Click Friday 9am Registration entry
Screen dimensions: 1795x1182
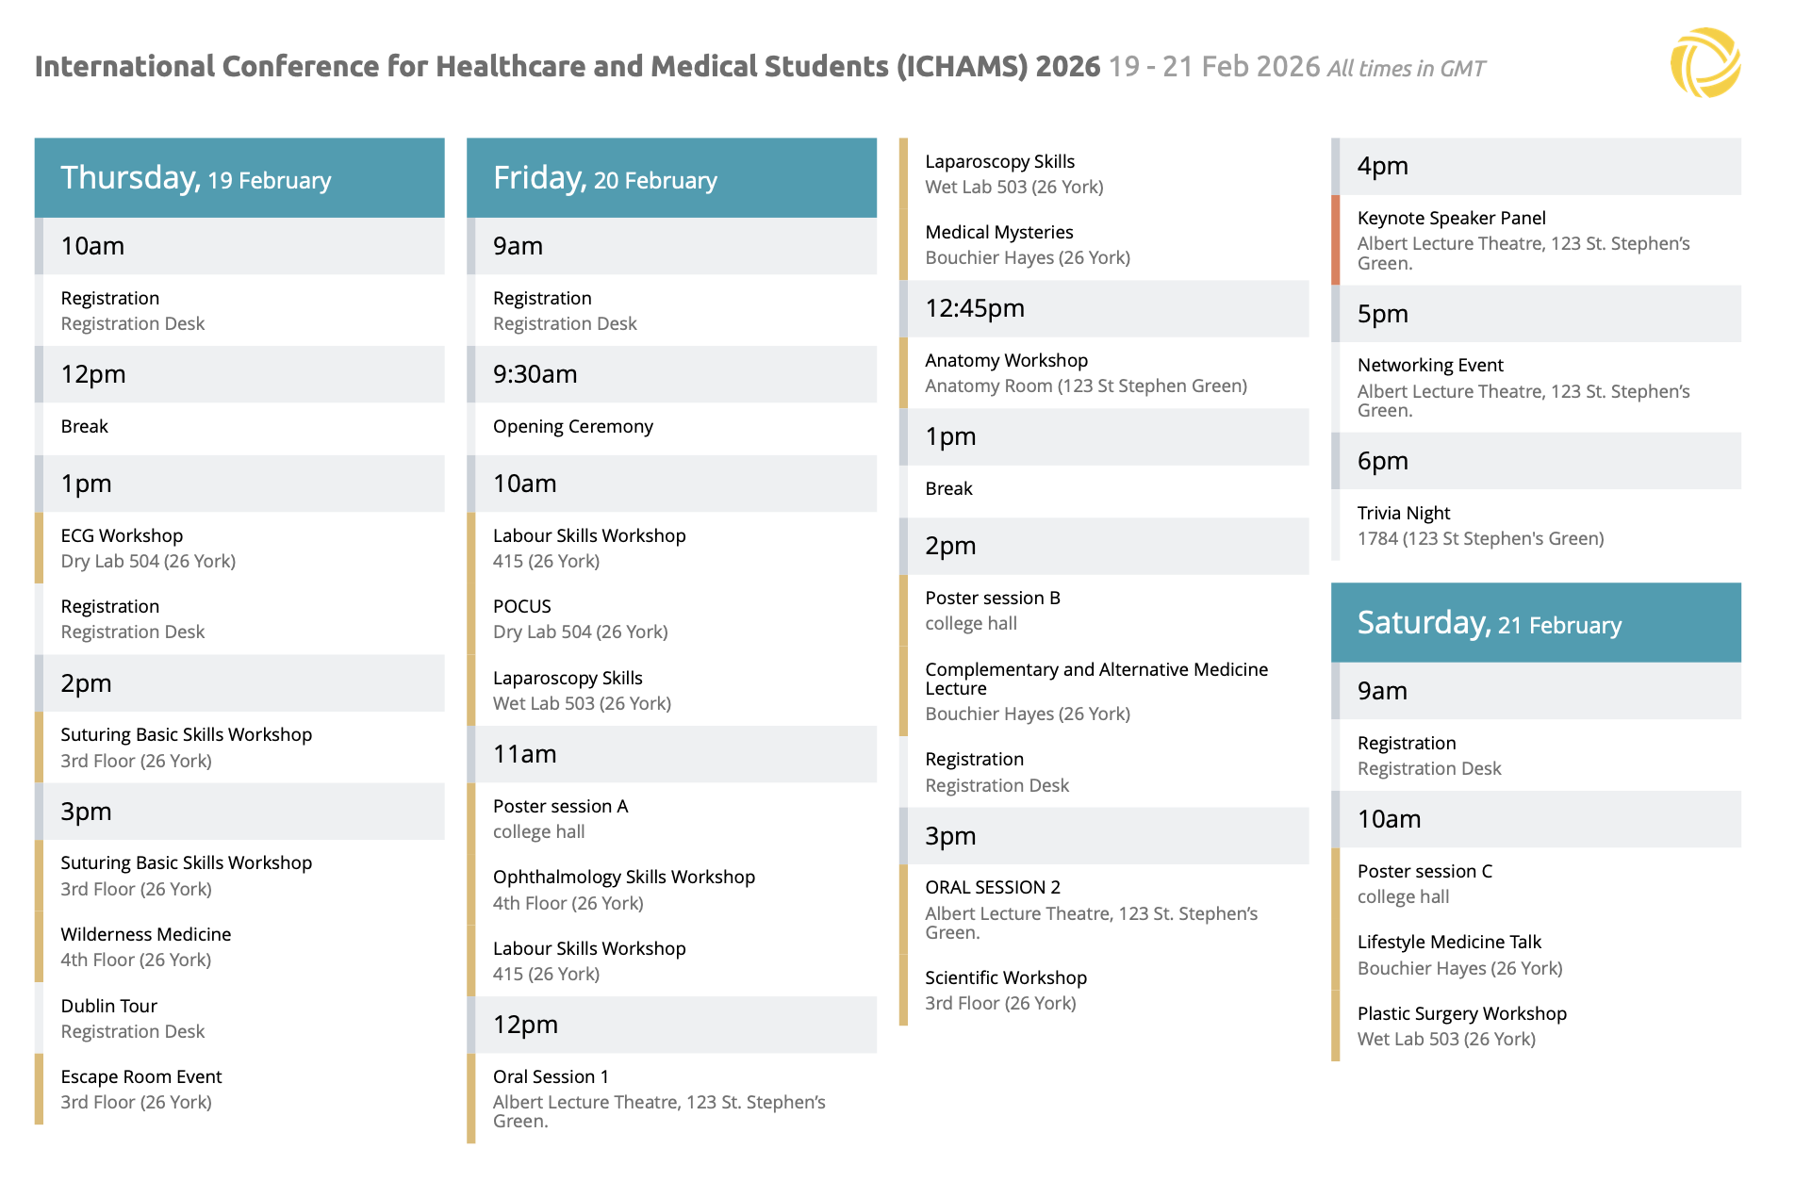click(x=671, y=310)
